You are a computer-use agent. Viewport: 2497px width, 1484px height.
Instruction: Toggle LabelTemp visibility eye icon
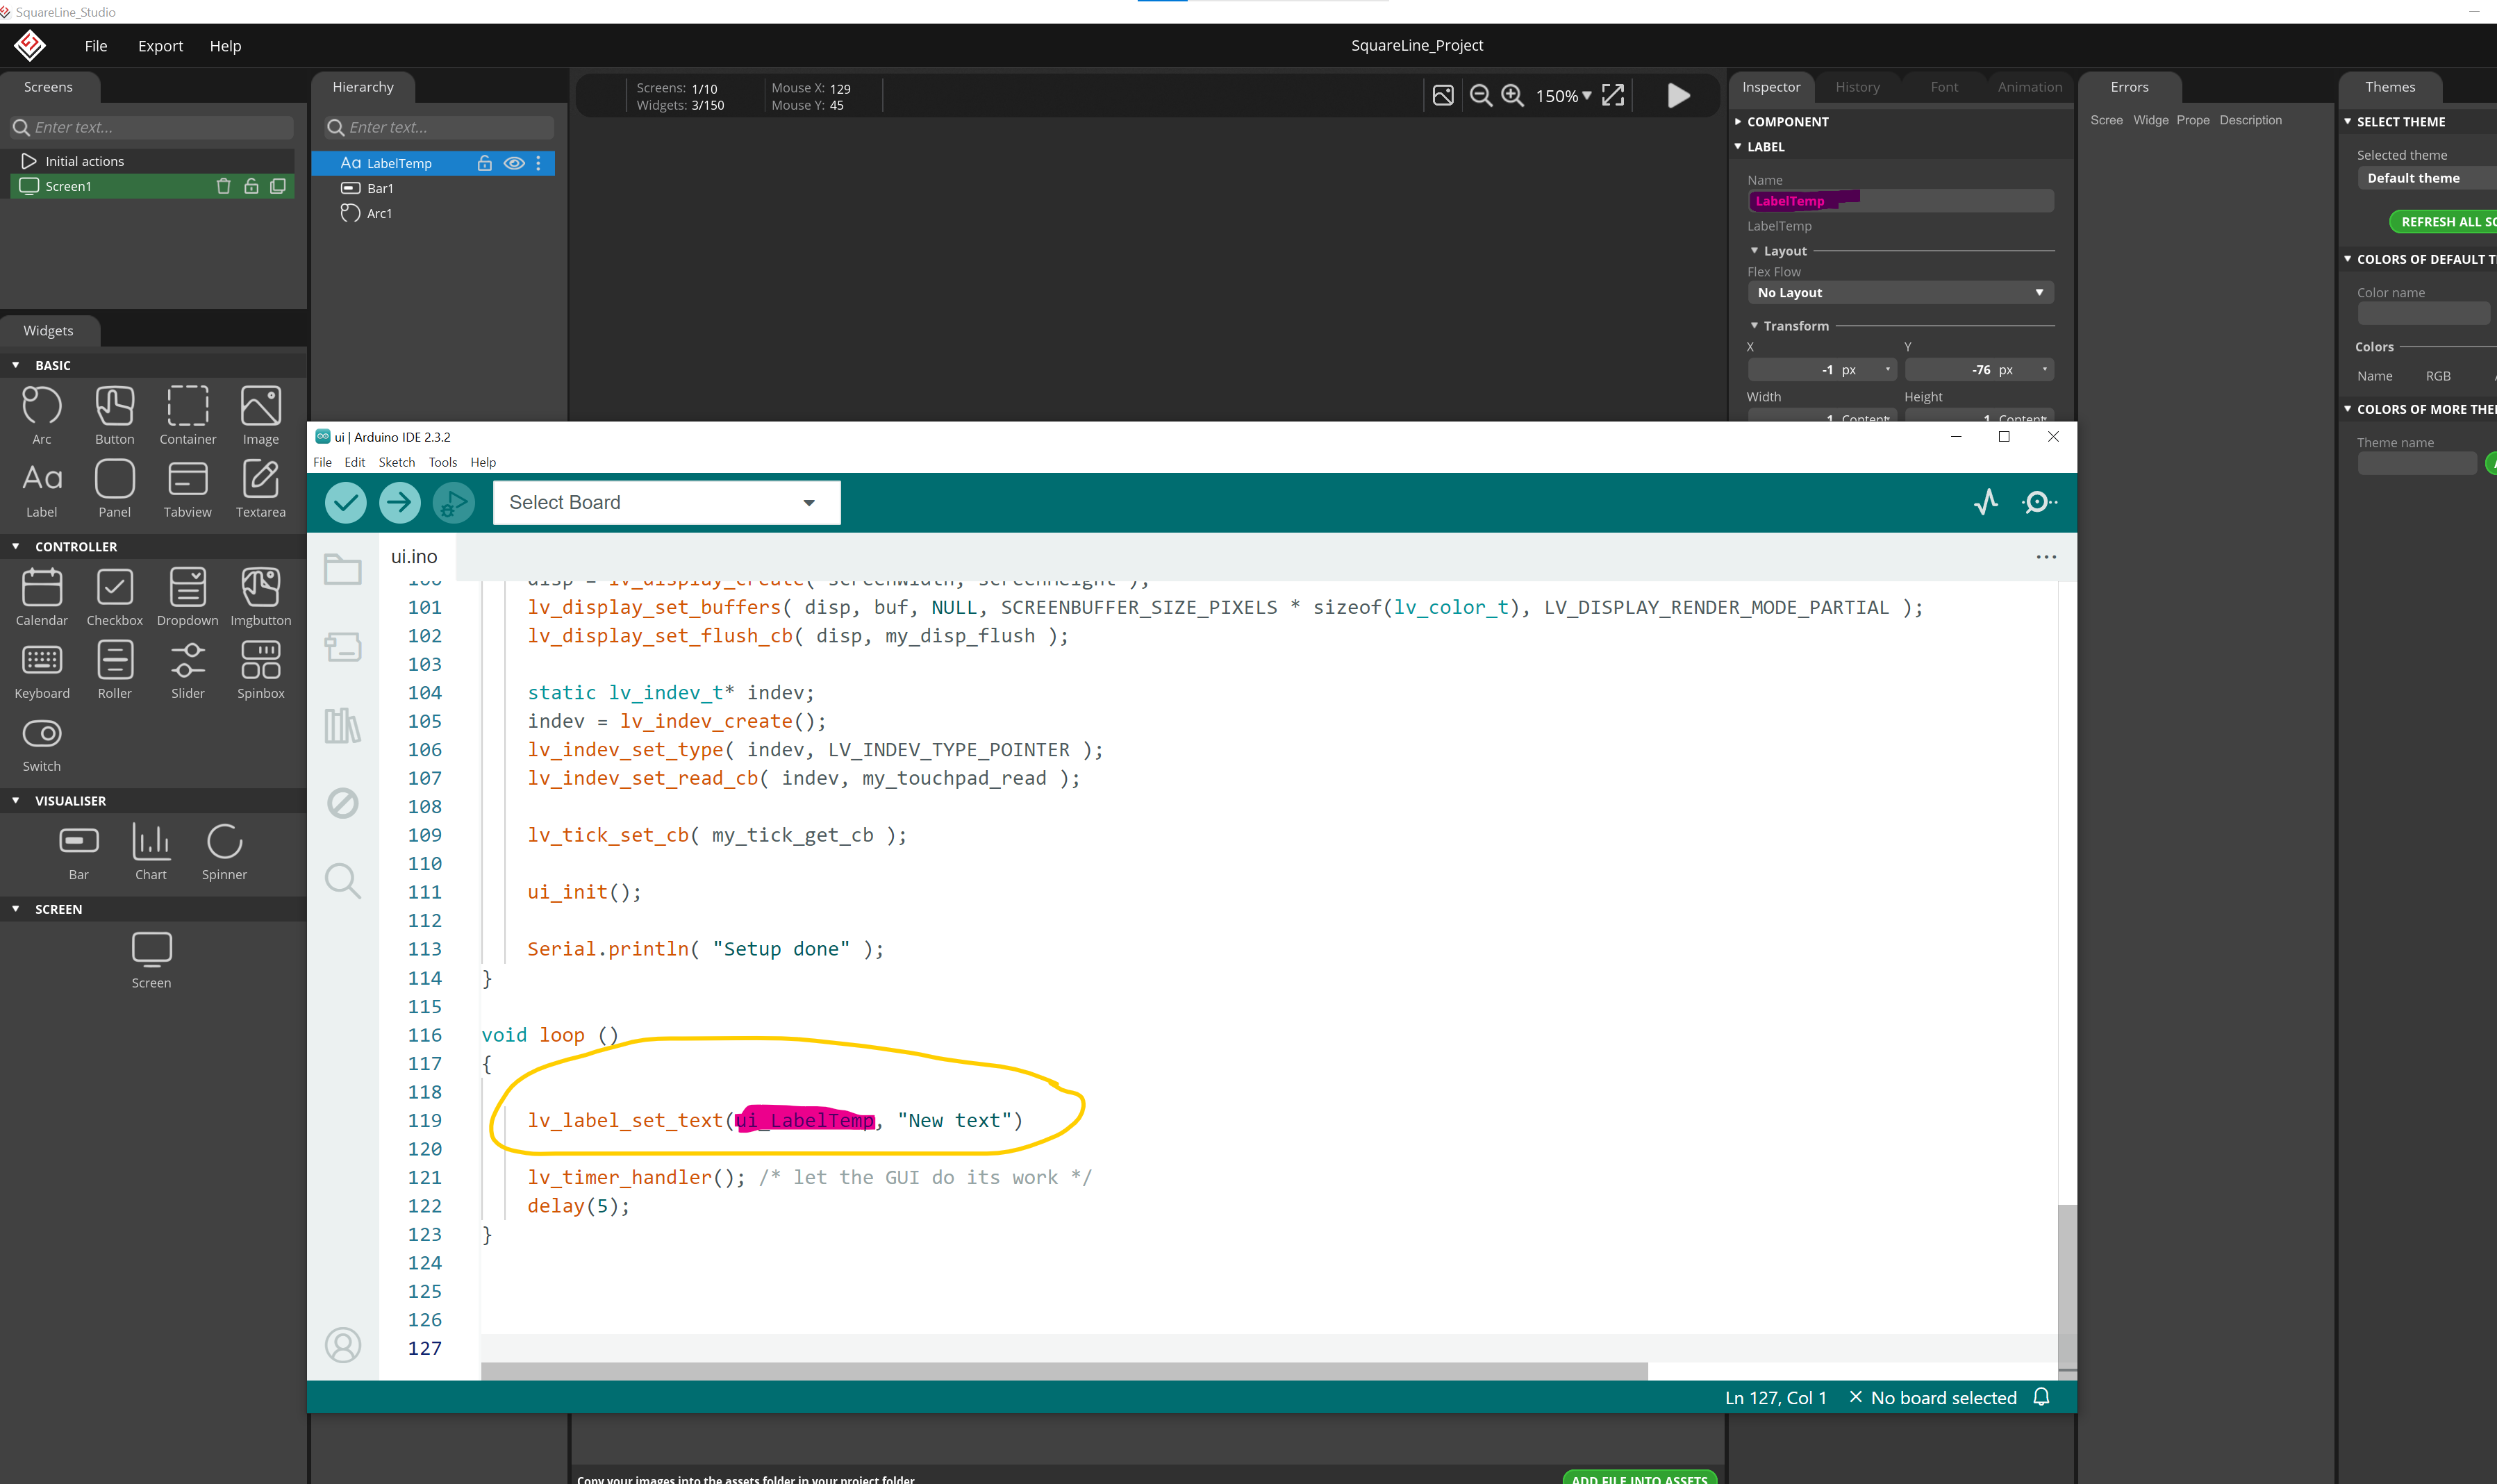coord(514,163)
